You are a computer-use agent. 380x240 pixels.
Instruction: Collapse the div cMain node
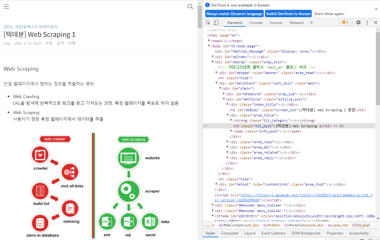(x=220, y=89)
